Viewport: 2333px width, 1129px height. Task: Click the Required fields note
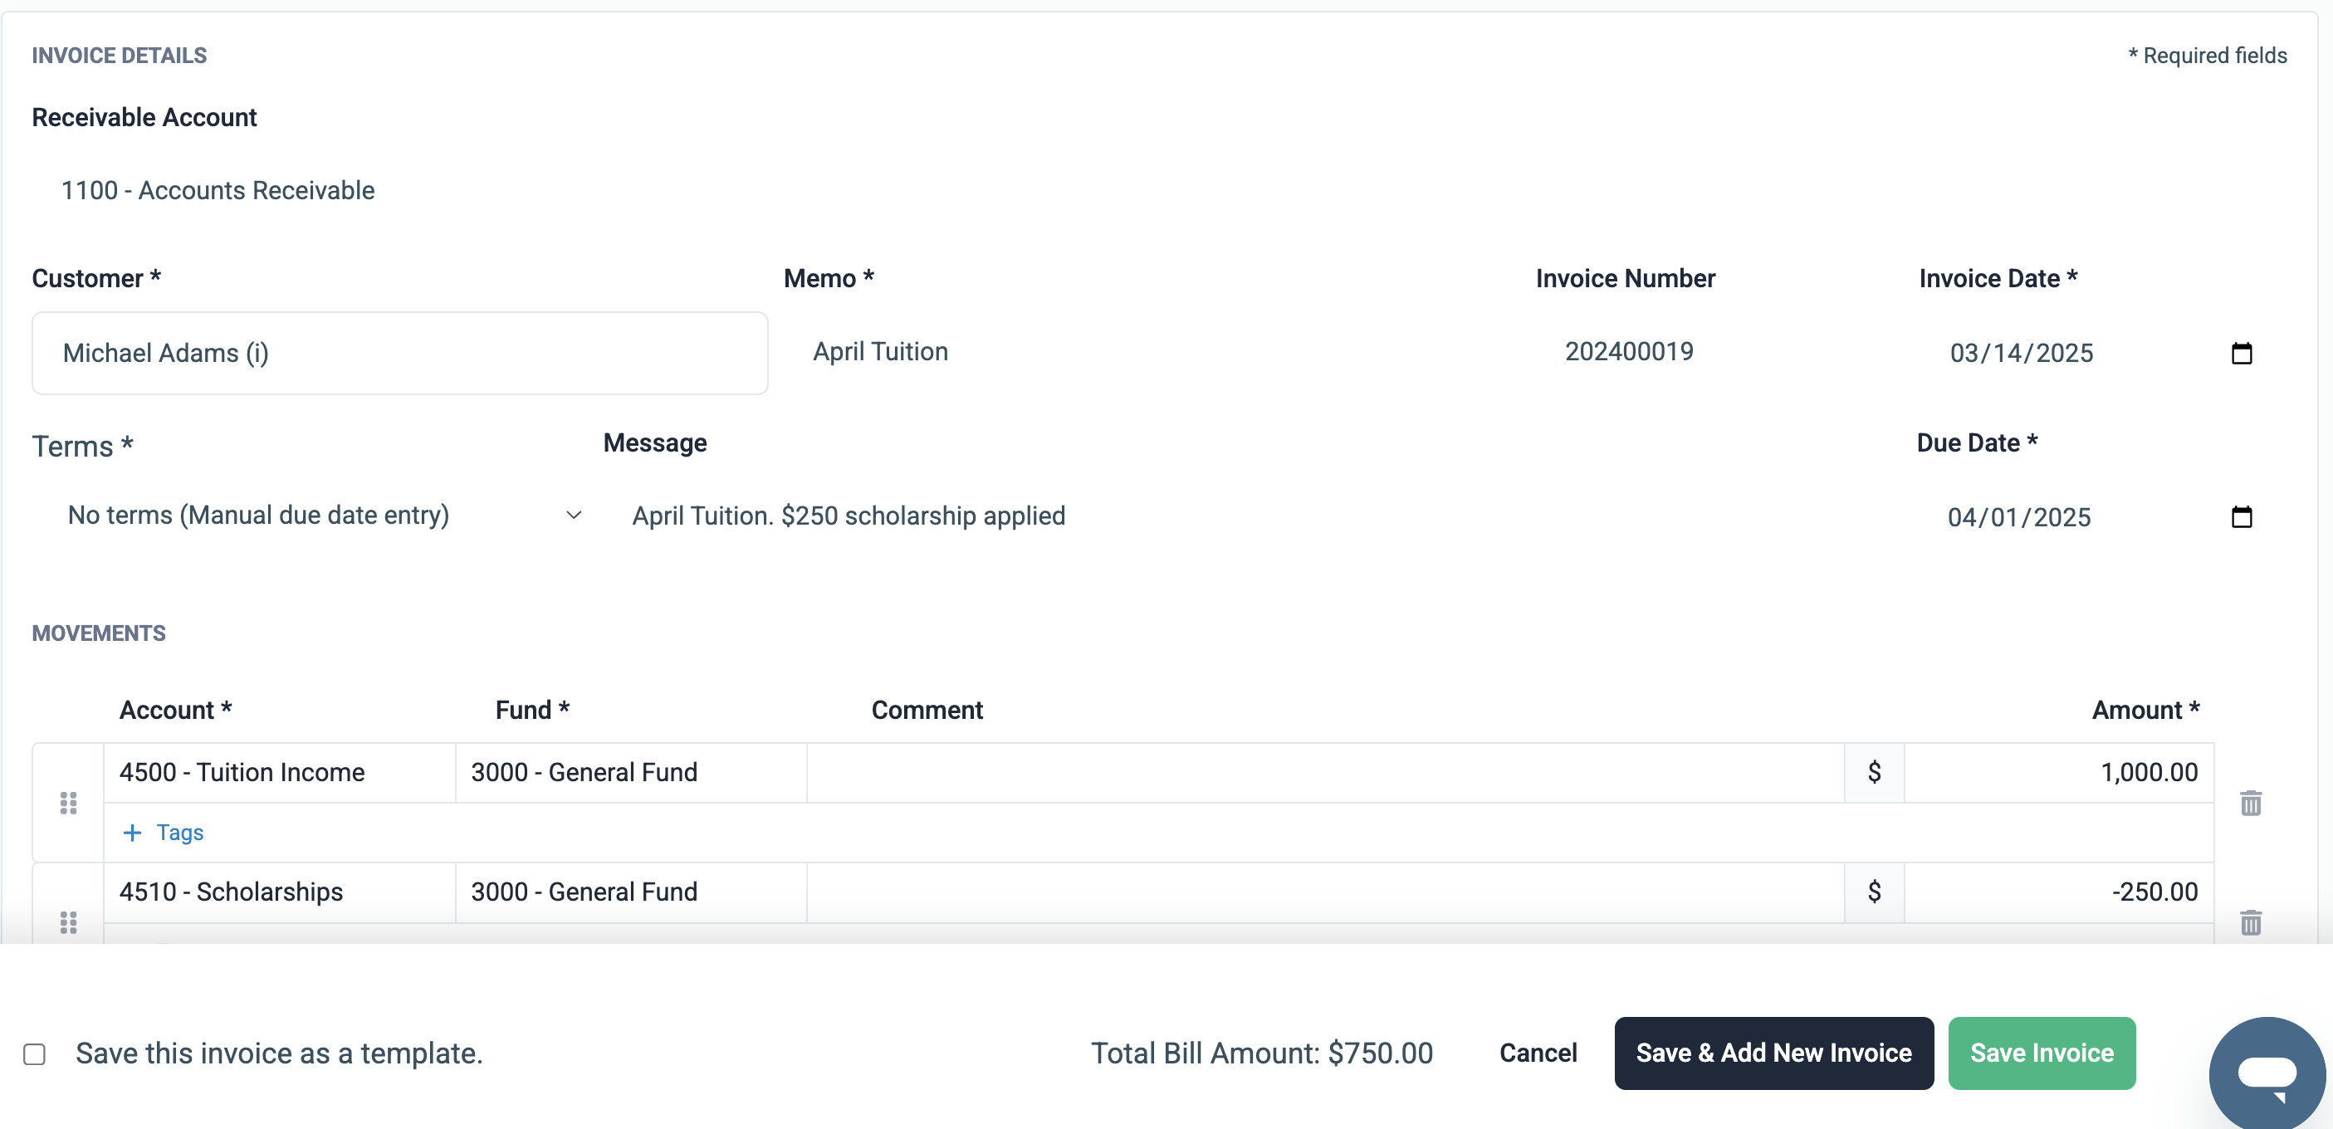[x=2207, y=56]
